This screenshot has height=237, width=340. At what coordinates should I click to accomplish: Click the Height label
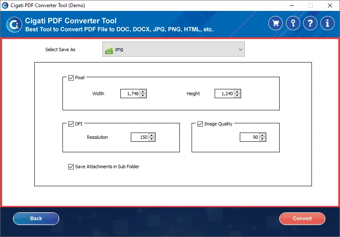(x=193, y=94)
